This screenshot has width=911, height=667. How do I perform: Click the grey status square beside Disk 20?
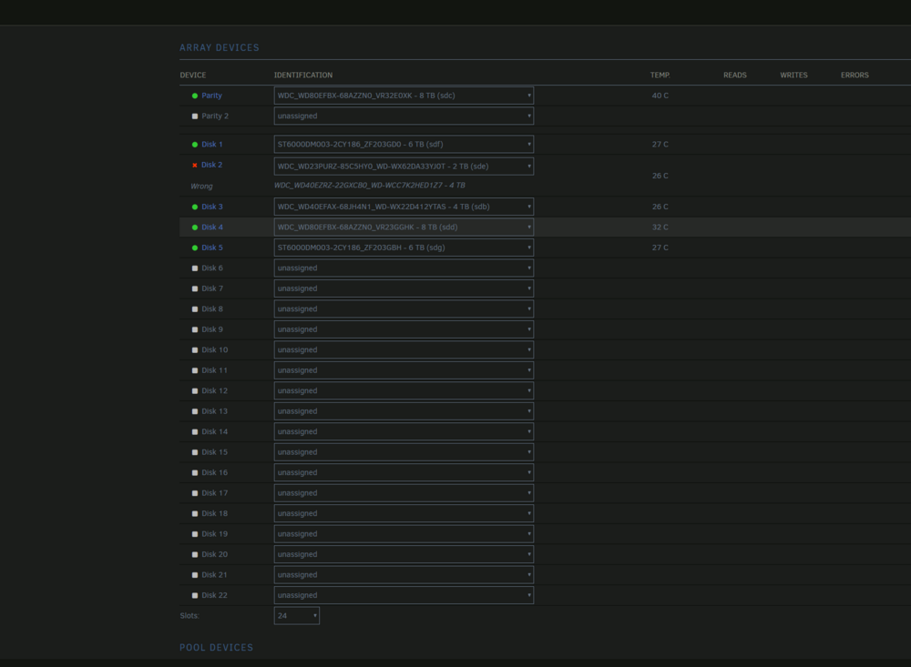(x=195, y=555)
